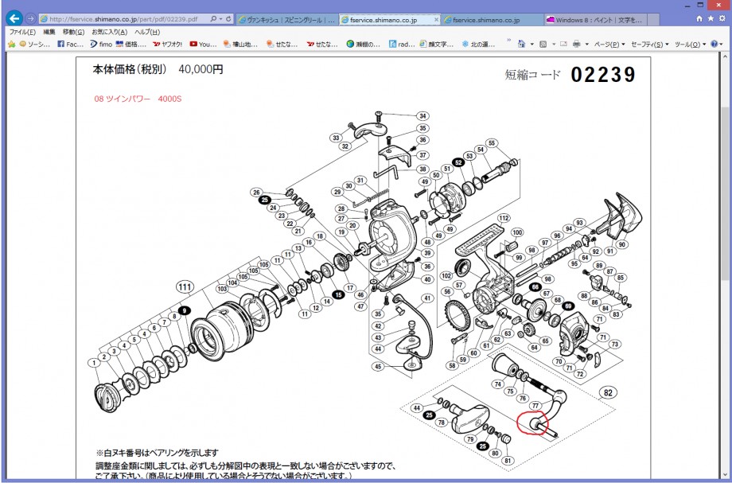732x483 pixels.
Task: Expand the feeds button dropdown arrow
Action: click(x=553, y=45)
